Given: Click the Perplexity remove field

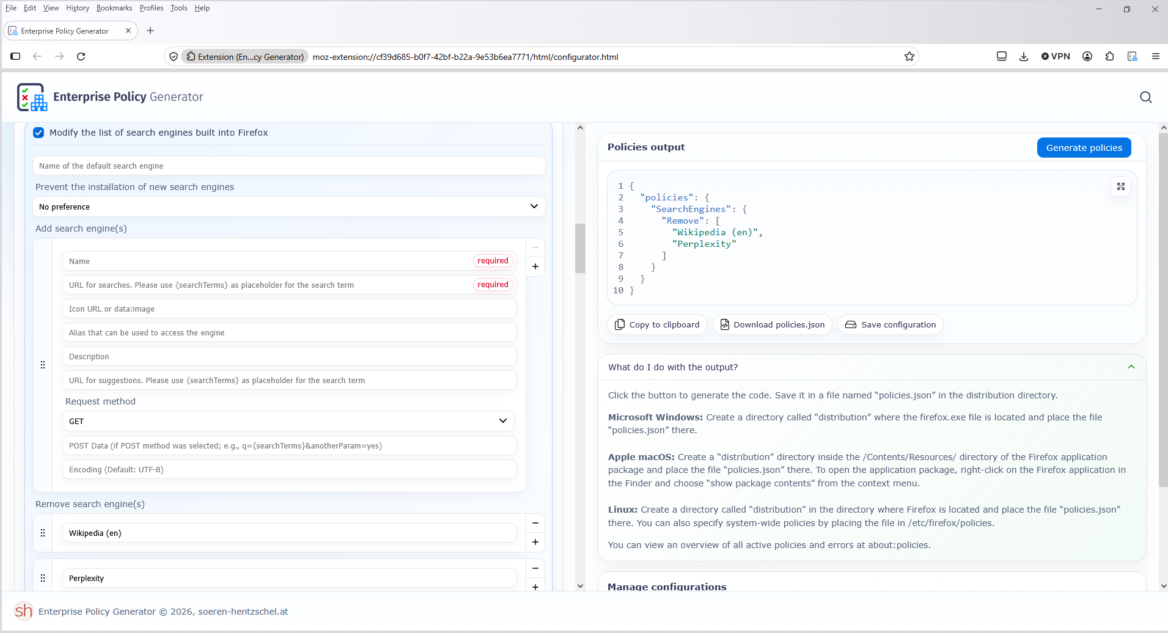Looking at the screenshot, I should pos(289,578).
